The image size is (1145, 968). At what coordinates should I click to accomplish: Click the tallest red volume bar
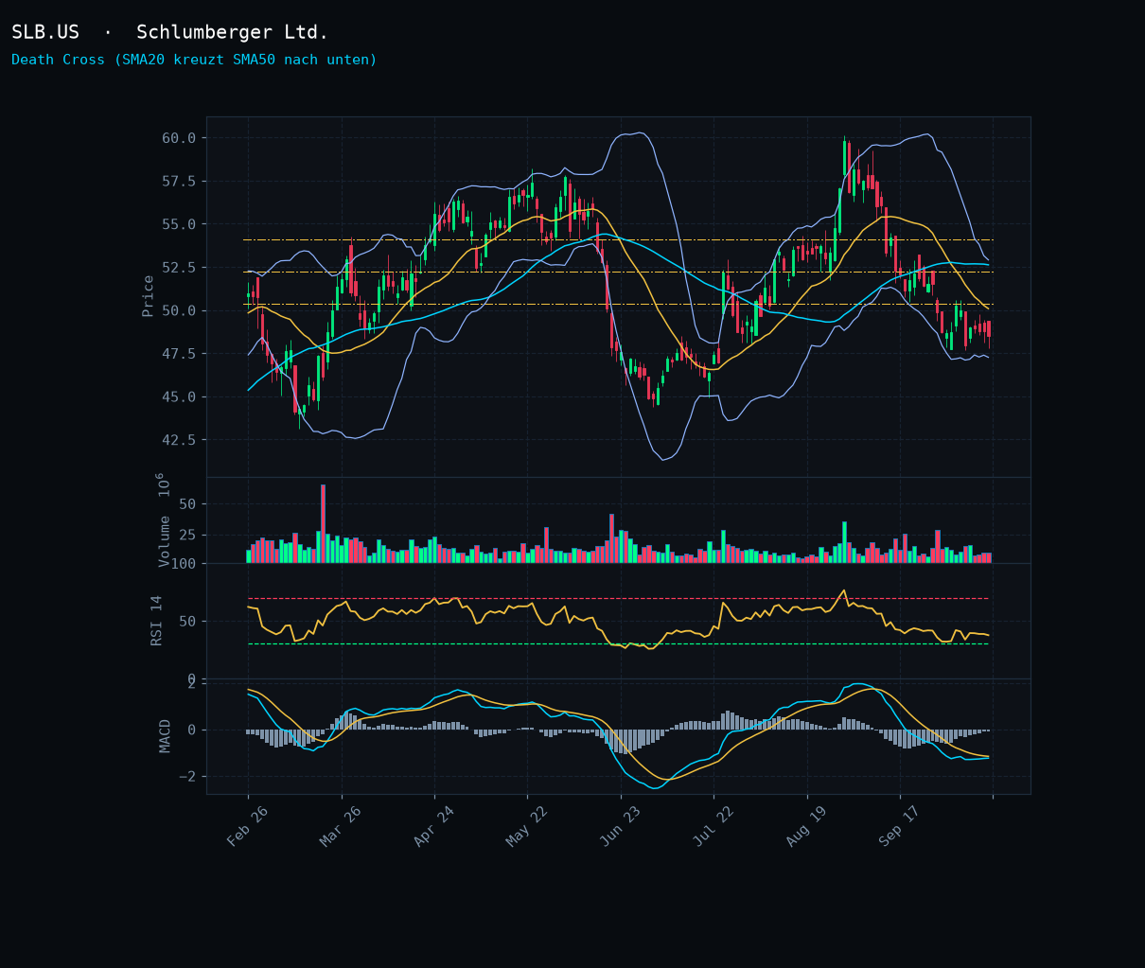point(323,524)
